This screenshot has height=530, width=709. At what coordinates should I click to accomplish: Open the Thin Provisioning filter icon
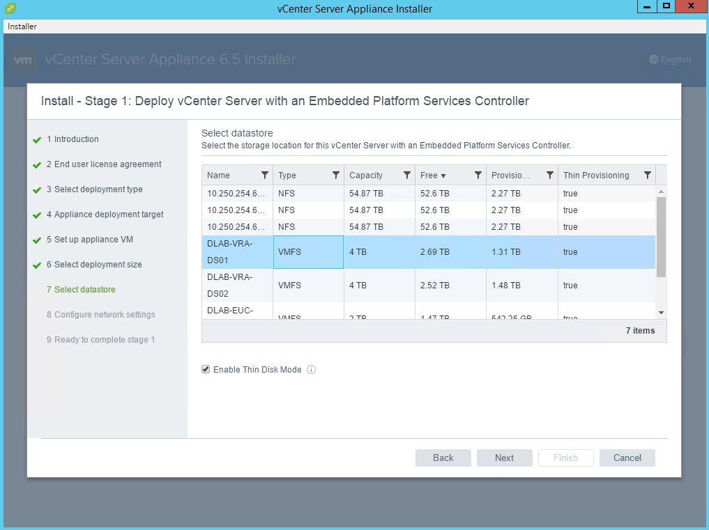(648, 176)
